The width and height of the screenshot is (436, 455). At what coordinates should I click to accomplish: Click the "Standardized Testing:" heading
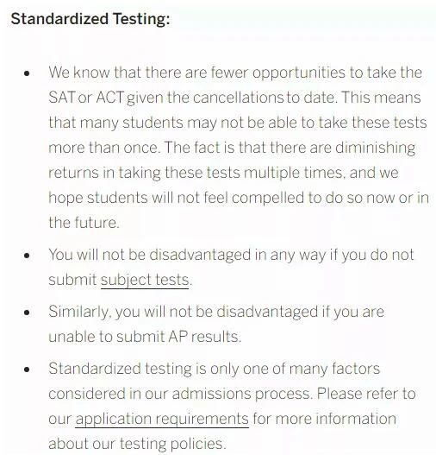click(90, 19)
